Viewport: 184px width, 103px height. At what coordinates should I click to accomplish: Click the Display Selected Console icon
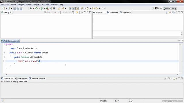click(x=168, y=78)
